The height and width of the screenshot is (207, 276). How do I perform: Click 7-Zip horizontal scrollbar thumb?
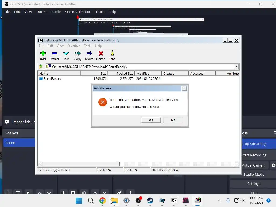pyautogui.click(x=81, y=164)
